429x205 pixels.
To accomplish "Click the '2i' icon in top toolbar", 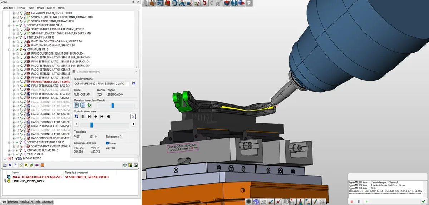I will [x=197, y=3].
